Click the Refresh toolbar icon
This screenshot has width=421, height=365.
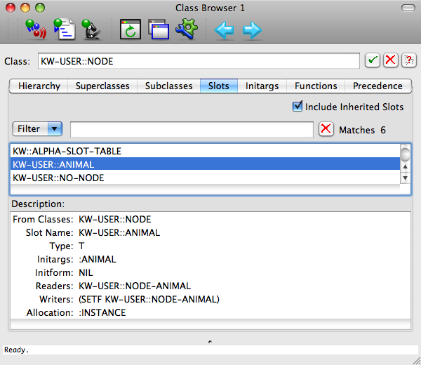pyautogui.click(x=131, y=29)
